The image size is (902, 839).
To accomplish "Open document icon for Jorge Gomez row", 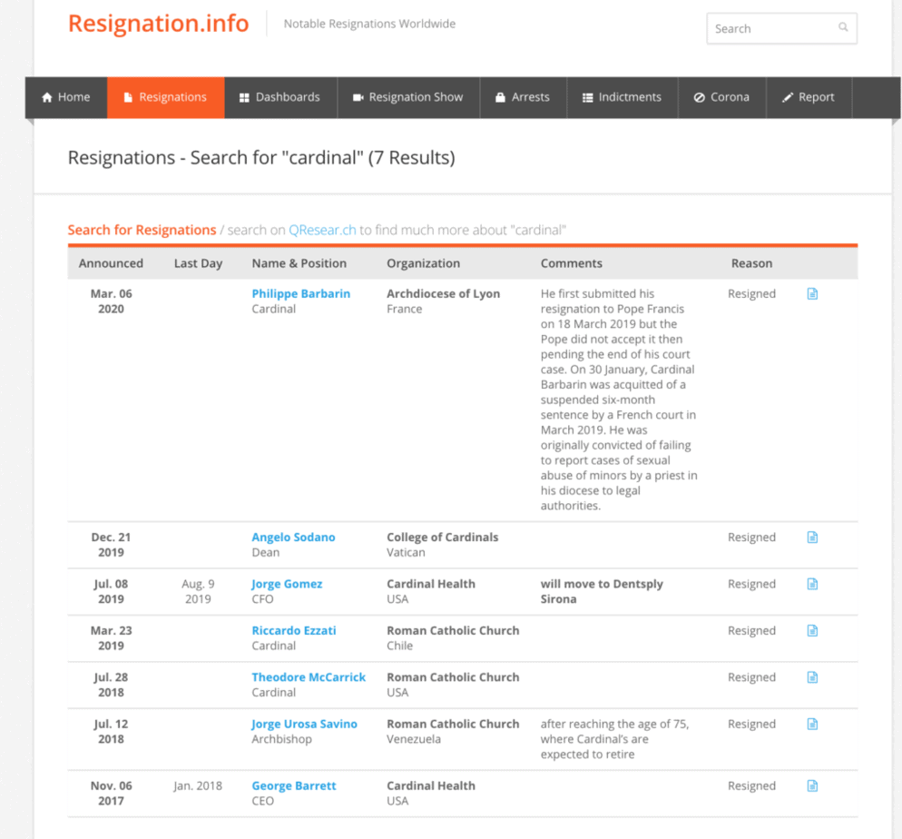I will (812, 584).
